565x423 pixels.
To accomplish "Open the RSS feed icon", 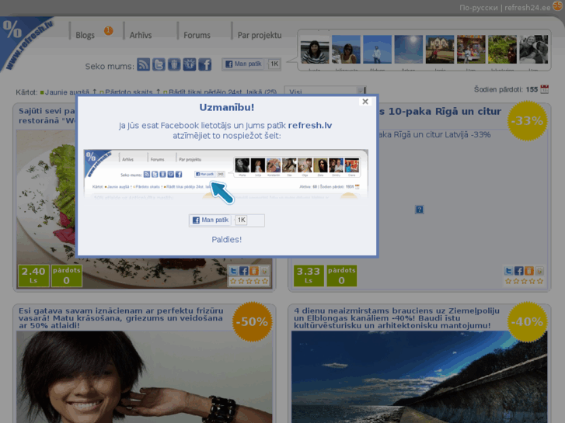I will [x=144, y=64].
